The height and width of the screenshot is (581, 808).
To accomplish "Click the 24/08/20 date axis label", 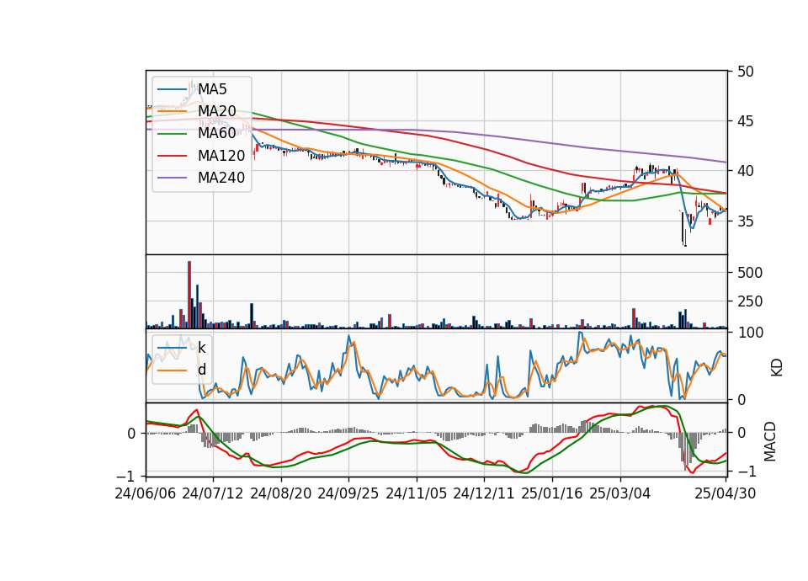I will tap(281, 493).
